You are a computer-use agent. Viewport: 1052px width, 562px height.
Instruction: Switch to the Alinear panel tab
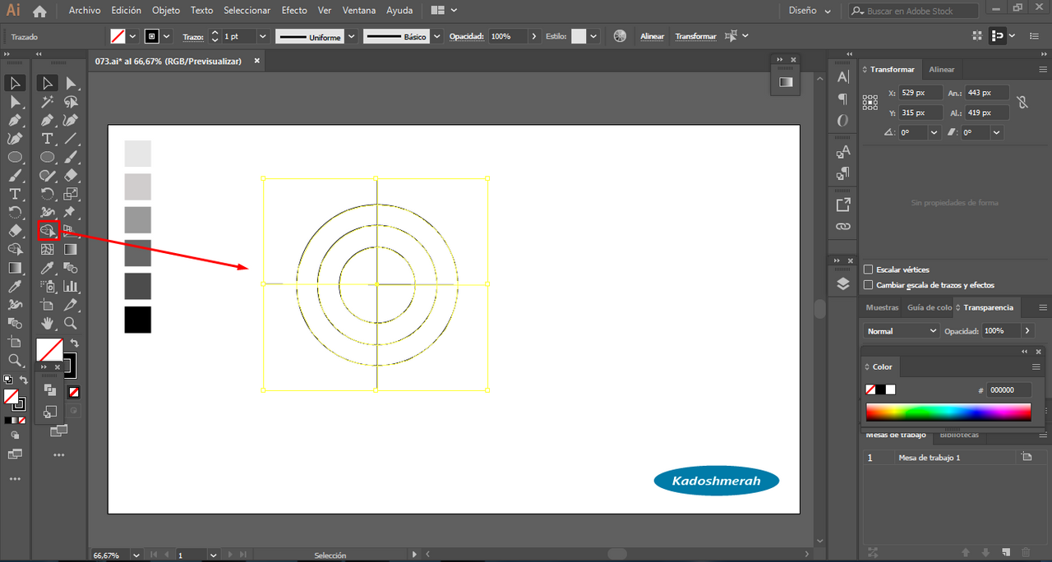tap(942, 70)
